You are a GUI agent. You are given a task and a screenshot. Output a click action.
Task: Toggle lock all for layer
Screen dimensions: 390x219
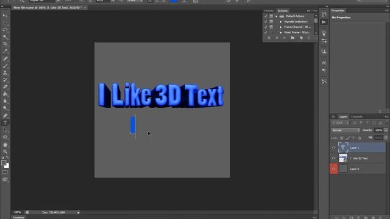[x=360, y=138]
